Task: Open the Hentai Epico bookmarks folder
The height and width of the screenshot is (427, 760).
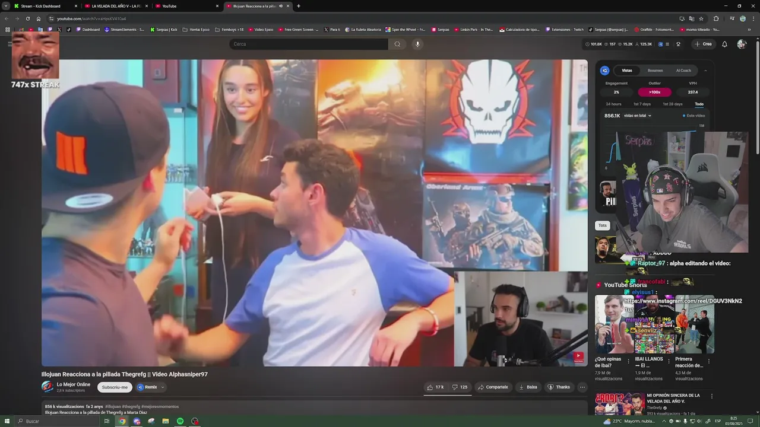Action: point(196,29)
